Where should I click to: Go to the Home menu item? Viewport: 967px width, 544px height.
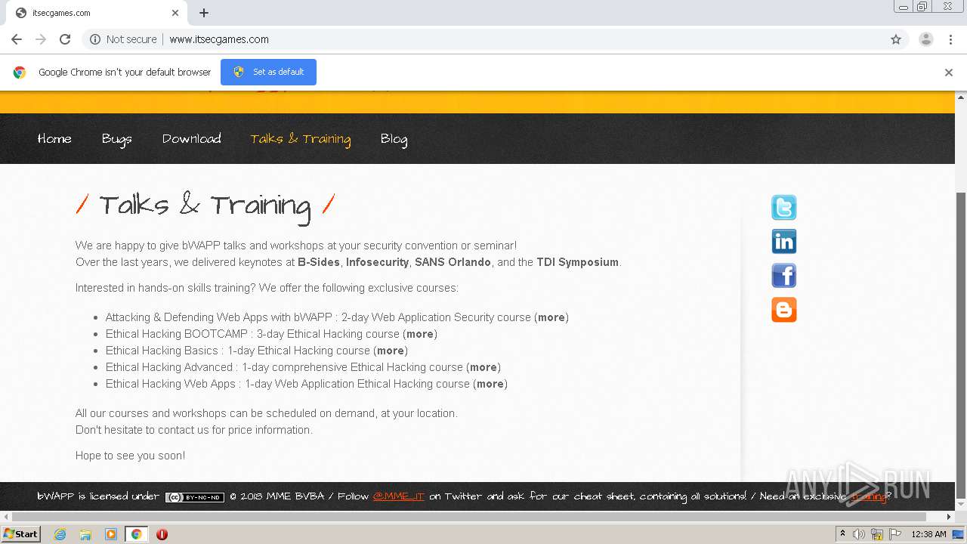tap(54, 139)
